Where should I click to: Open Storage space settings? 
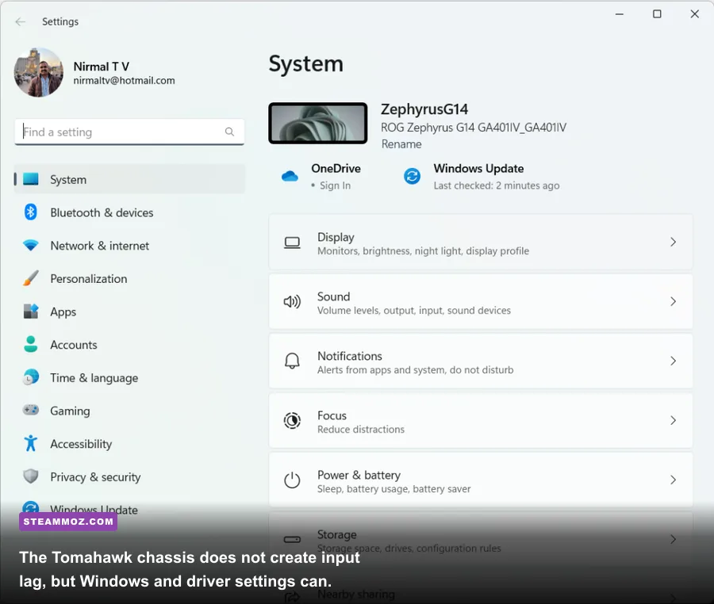point(481,540)
